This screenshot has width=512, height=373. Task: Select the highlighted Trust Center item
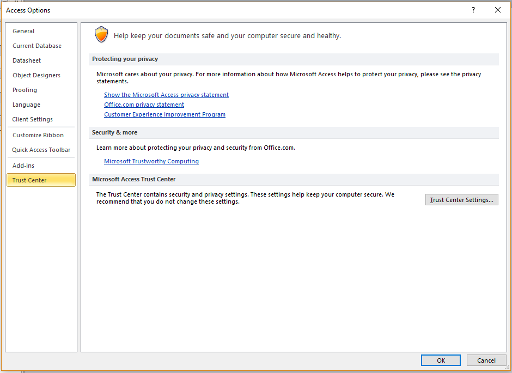coord(41,180)
